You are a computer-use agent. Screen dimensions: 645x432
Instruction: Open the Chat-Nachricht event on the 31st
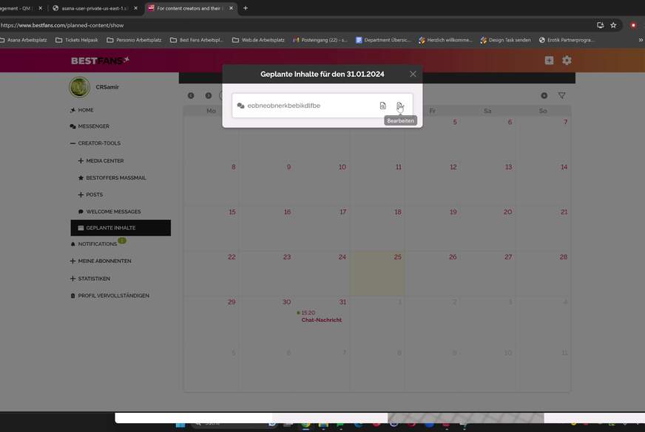321,320
